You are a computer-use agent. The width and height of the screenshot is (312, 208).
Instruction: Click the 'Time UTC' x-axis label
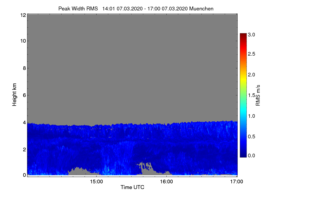(x=132, y=187)
